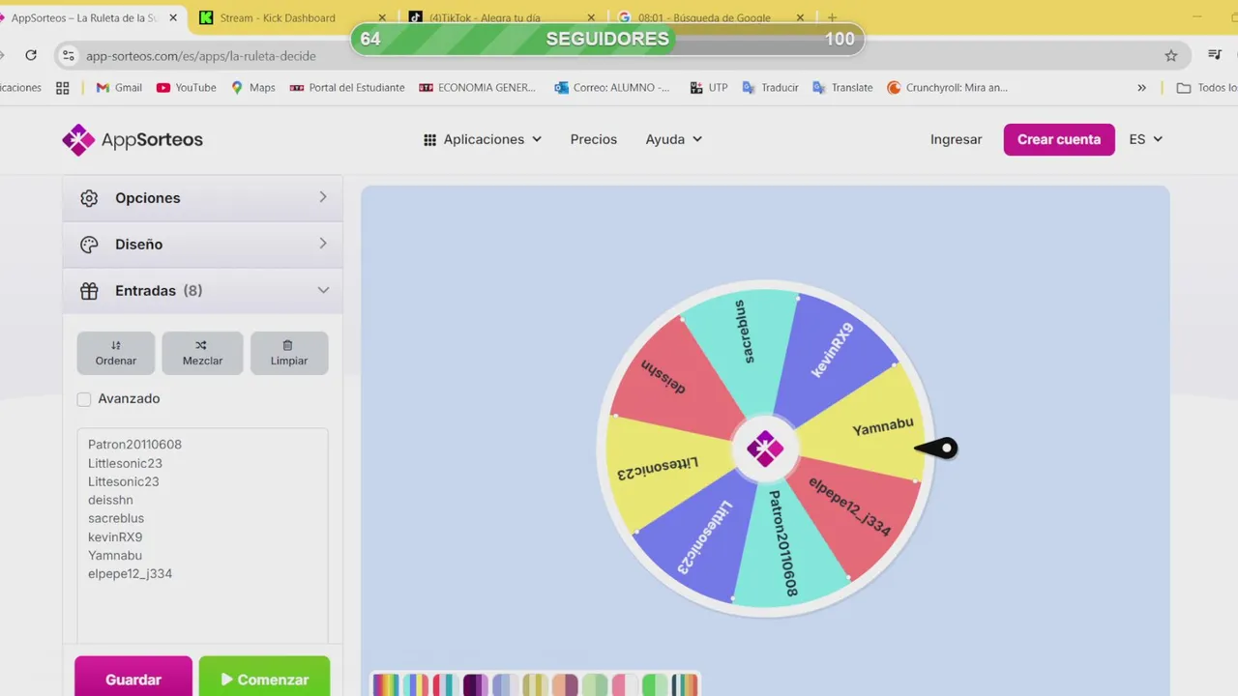This screenshot has width=1238, height=696.
Task: Expand the Diseño section
Action: point(203,245)
